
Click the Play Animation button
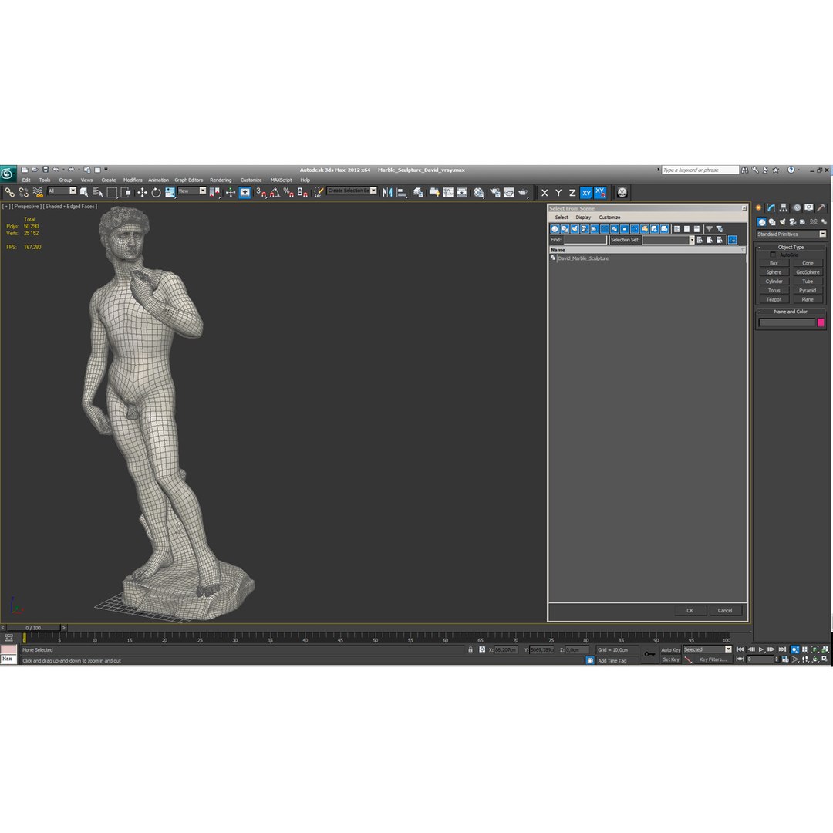point(761,649)
